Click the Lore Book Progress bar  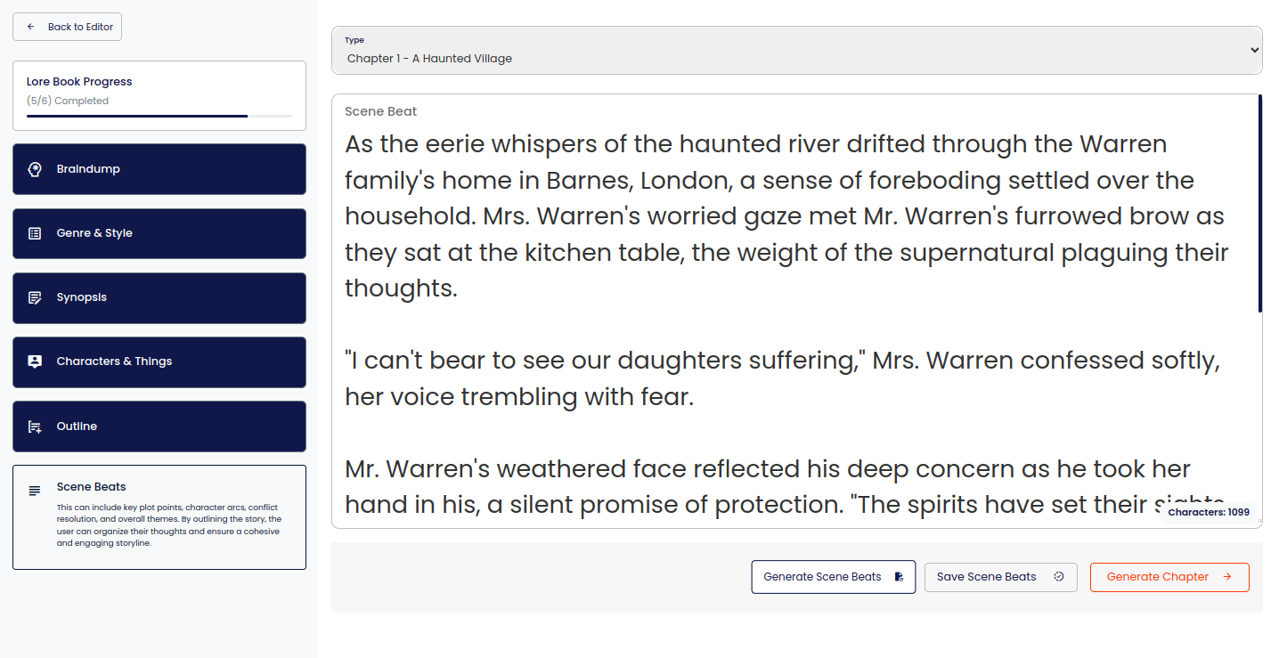pos(159,116)
